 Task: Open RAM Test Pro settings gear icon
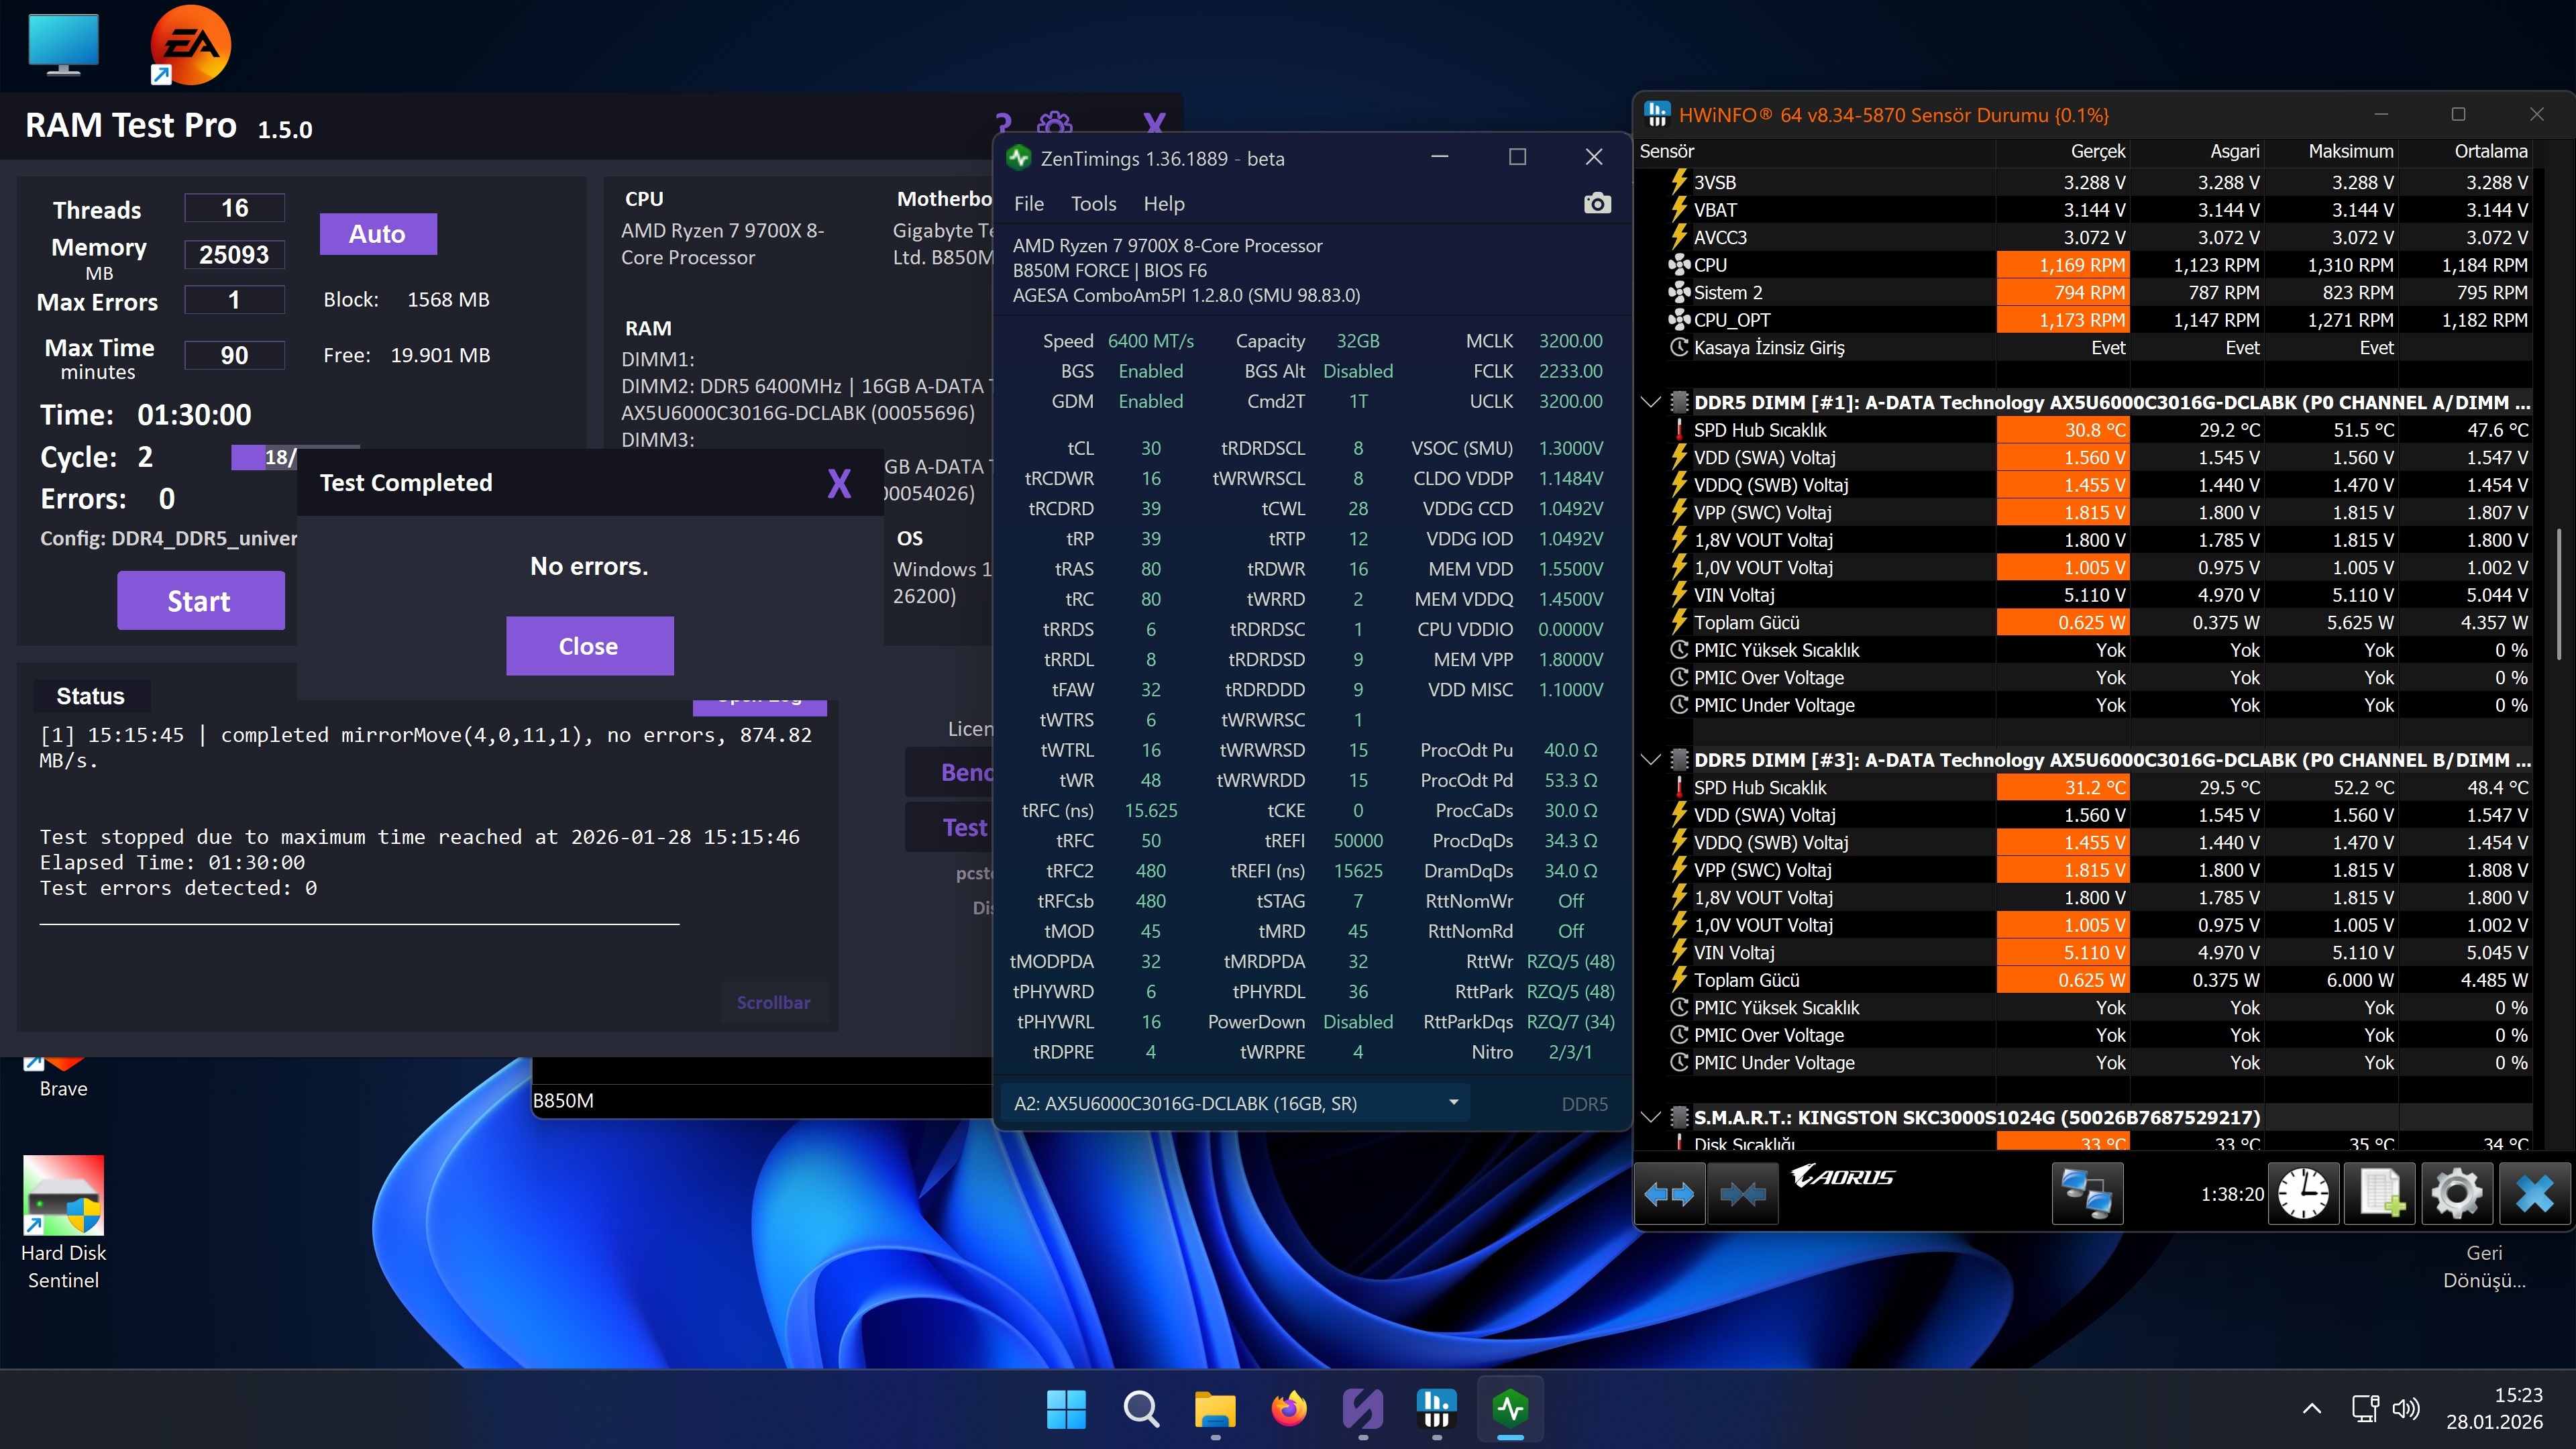click(x=1055, y=125)
